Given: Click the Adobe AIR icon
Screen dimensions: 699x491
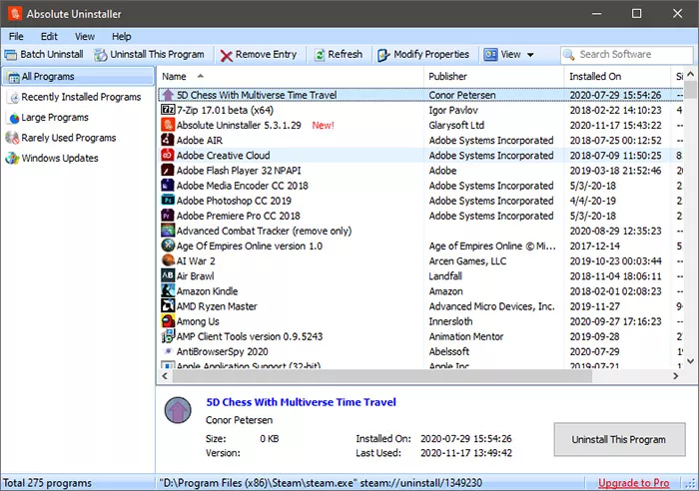Looking at the screenshot, I should 168,140.
